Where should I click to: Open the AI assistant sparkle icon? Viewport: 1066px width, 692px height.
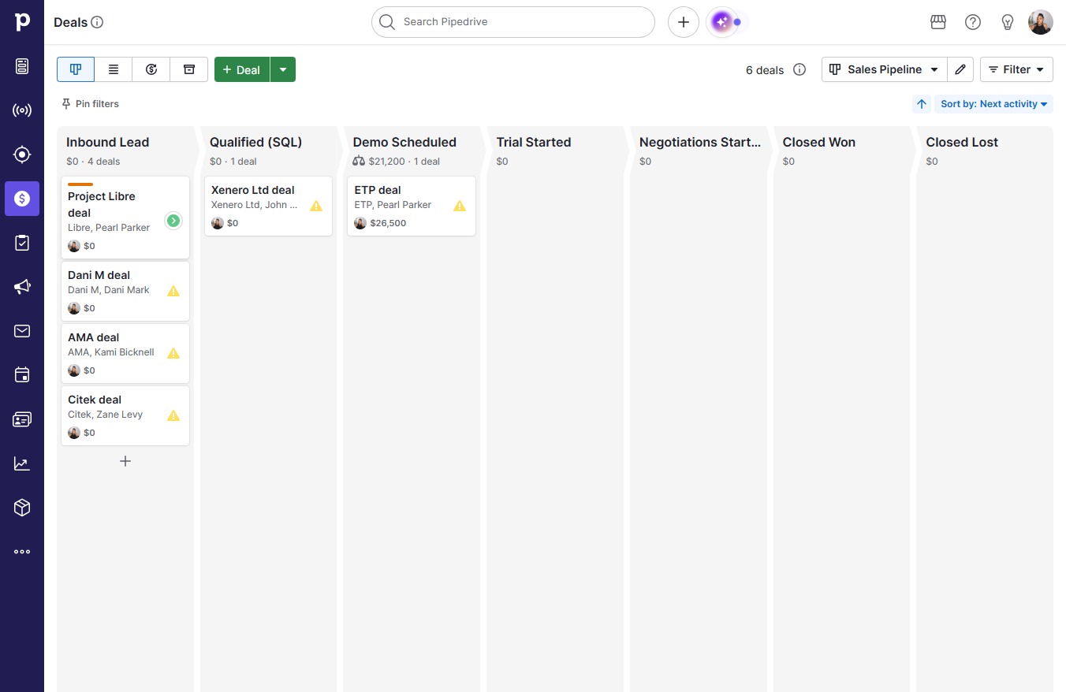click(x=722, y=22)
